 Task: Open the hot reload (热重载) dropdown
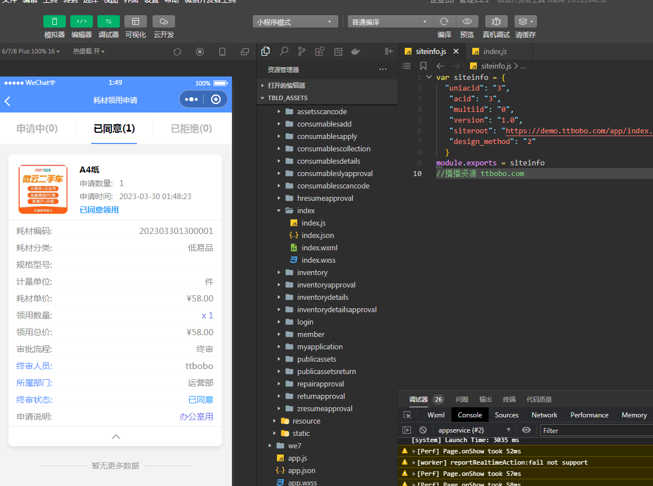coord(89,51)
